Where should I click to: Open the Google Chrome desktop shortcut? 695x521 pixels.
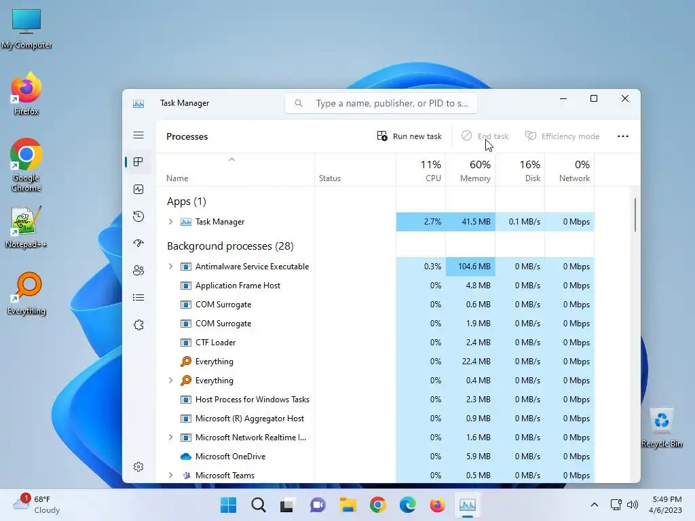pyautogui.click(x=26, y=165)
